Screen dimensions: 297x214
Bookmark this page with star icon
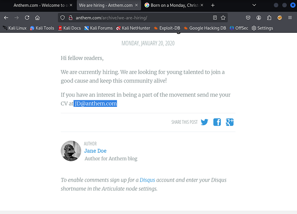(223, 18)
